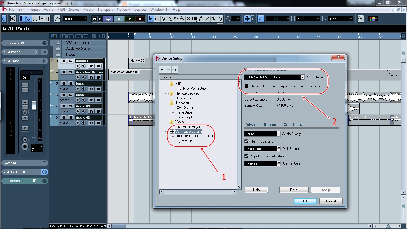Screen dimensions: 407x229
Task: Open the Project menu
Action: pyautogui.click(x=34, y=10)
